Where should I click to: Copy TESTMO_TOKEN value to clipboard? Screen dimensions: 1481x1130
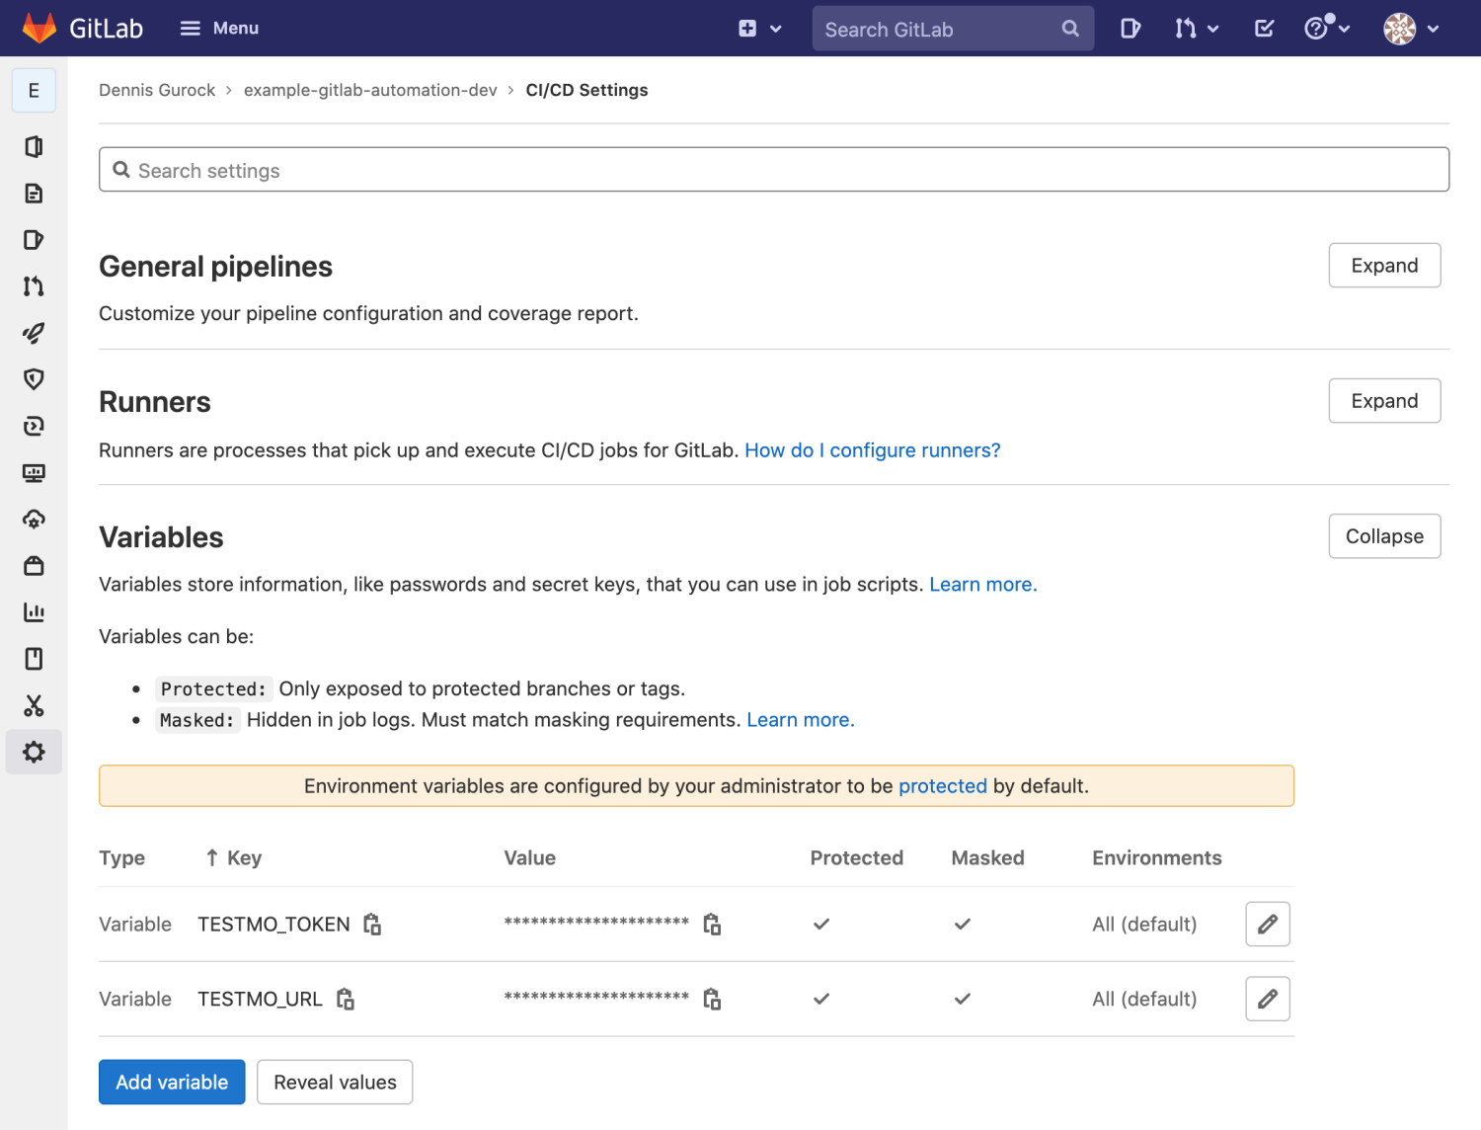[712, 924]
